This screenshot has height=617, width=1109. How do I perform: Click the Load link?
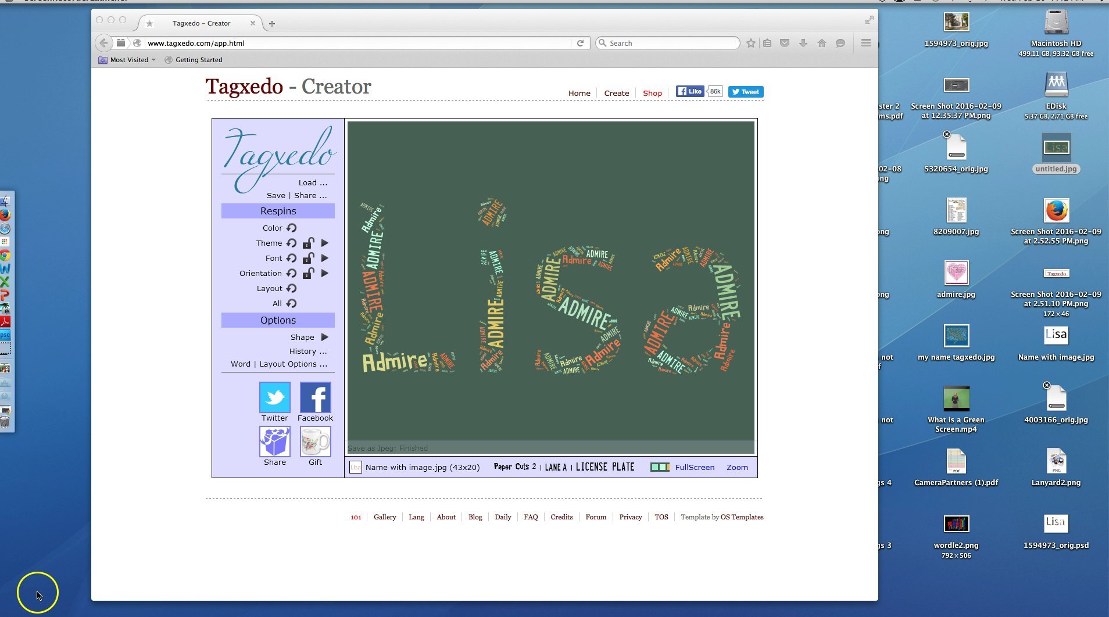click(312, 182)
